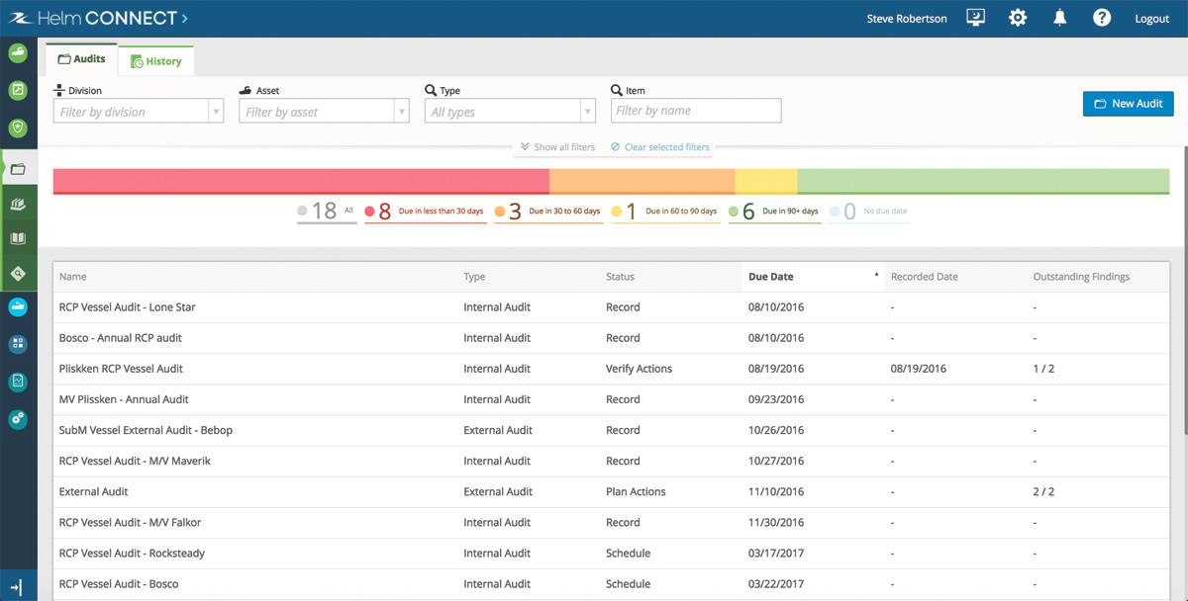Select the shield icon in left sidebar

point(18,128)
